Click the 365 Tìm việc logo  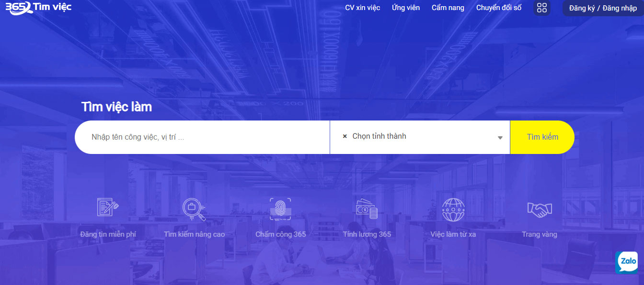pos(38,8)
